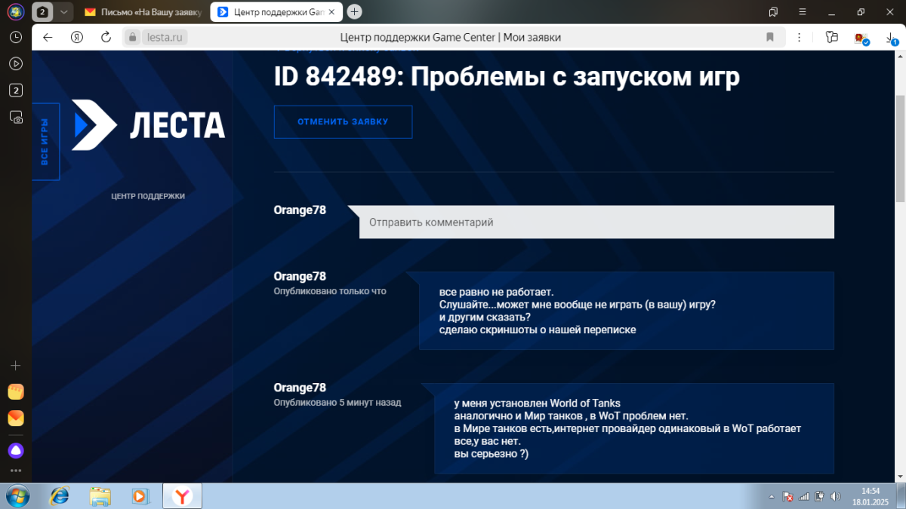Click 'Опубликовано только что' timestamp
Viewport: 906px width, 509px height.
coord(330,291)
